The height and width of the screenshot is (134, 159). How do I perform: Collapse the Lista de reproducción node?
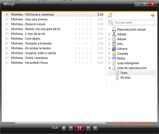110,68
